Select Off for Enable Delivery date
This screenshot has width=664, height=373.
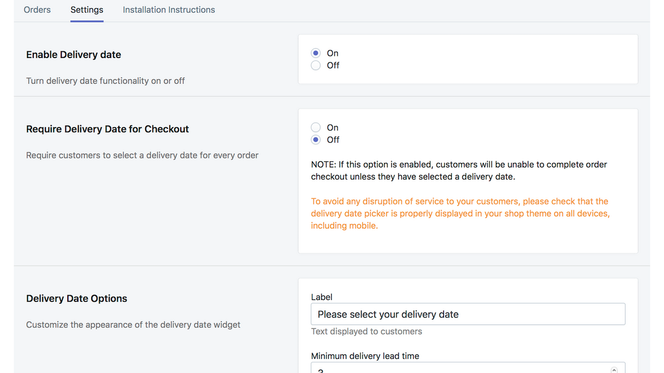pyautogui.click(x=315, y=65)
